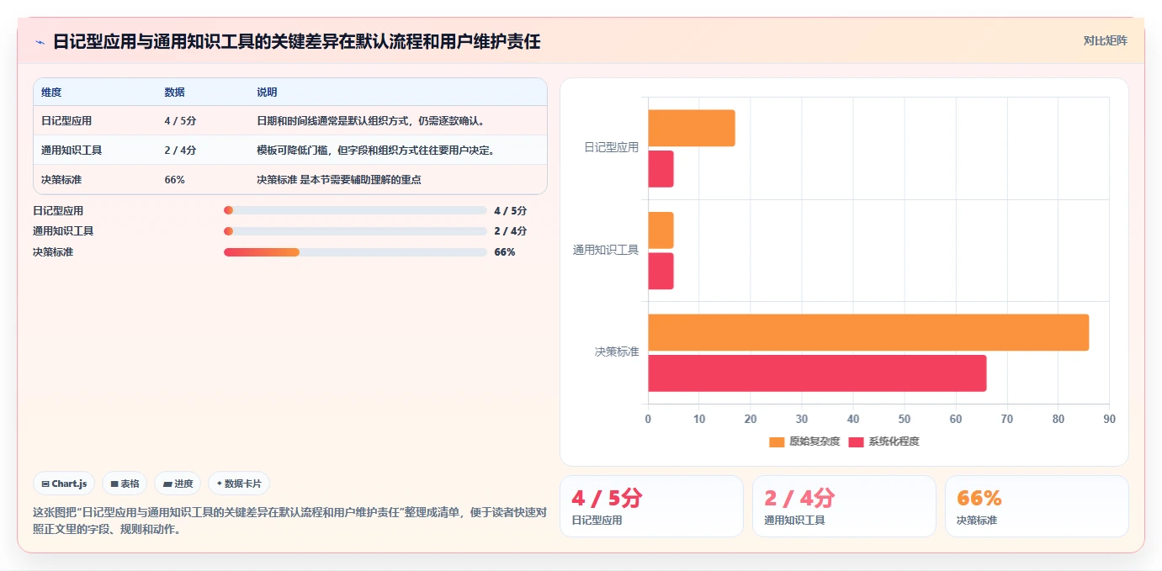Click the 日记型应用 chart axis label

tap(612, 147)
